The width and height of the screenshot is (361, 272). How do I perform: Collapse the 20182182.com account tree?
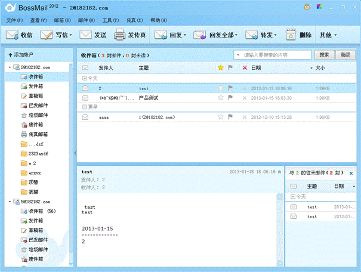pyautogui.click(x=10, y=67)
